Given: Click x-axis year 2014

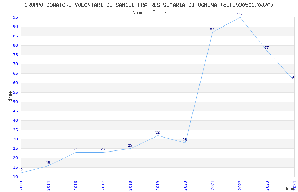Looking at the screenshot, I should point(48,186).
